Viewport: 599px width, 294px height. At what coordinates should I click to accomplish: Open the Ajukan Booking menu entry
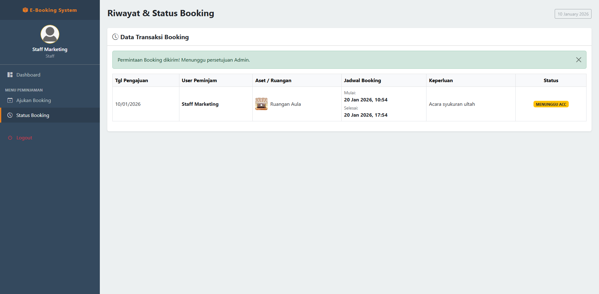tap(34, 100)
